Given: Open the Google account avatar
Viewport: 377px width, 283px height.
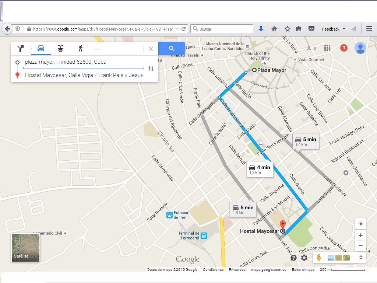Looking at the screenshot, I should point(360,48).
